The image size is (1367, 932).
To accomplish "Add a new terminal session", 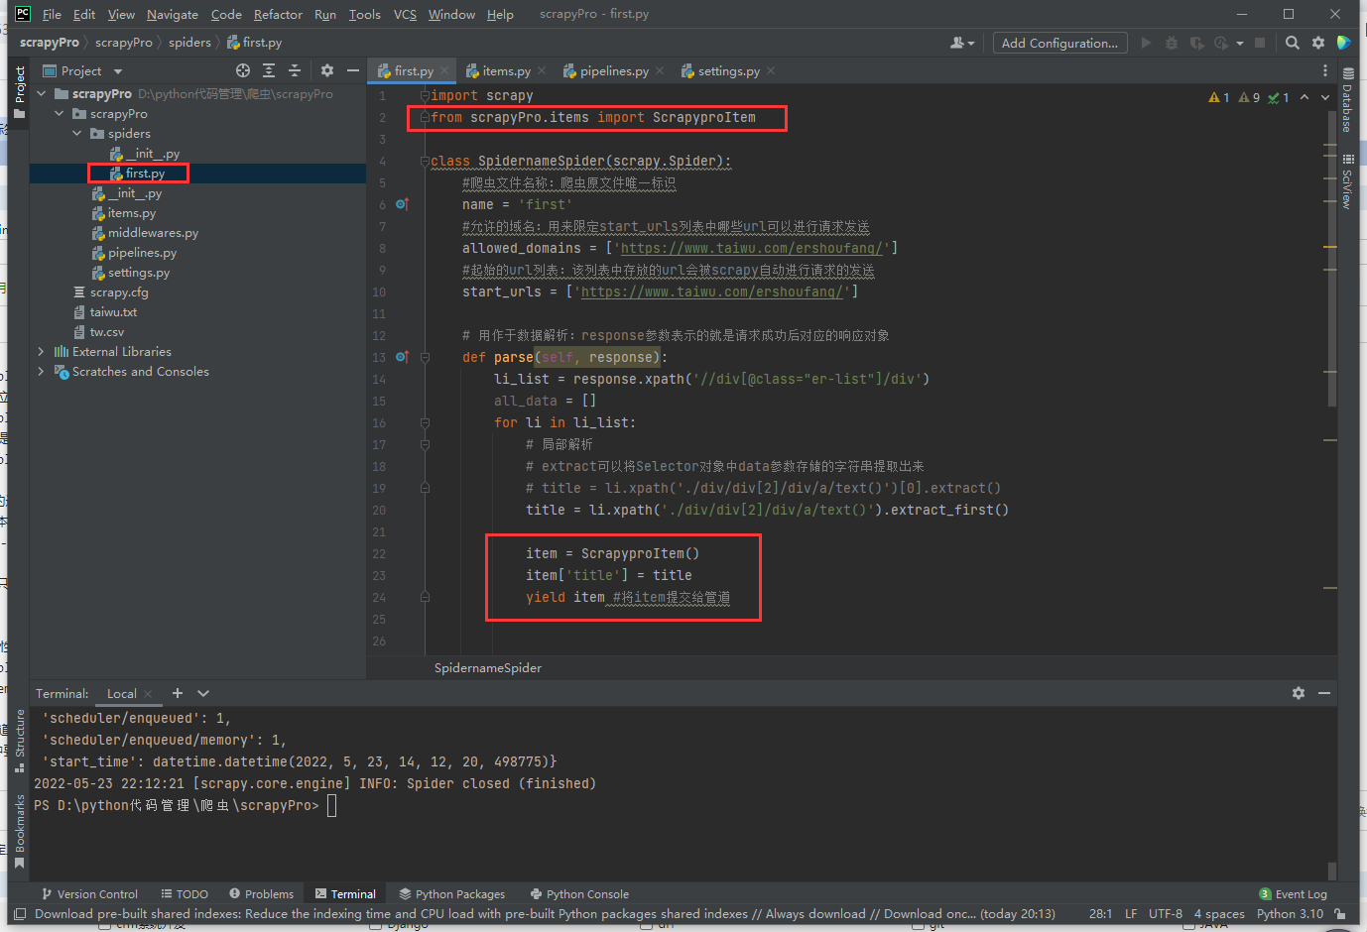I will click(x=178, y=693).
